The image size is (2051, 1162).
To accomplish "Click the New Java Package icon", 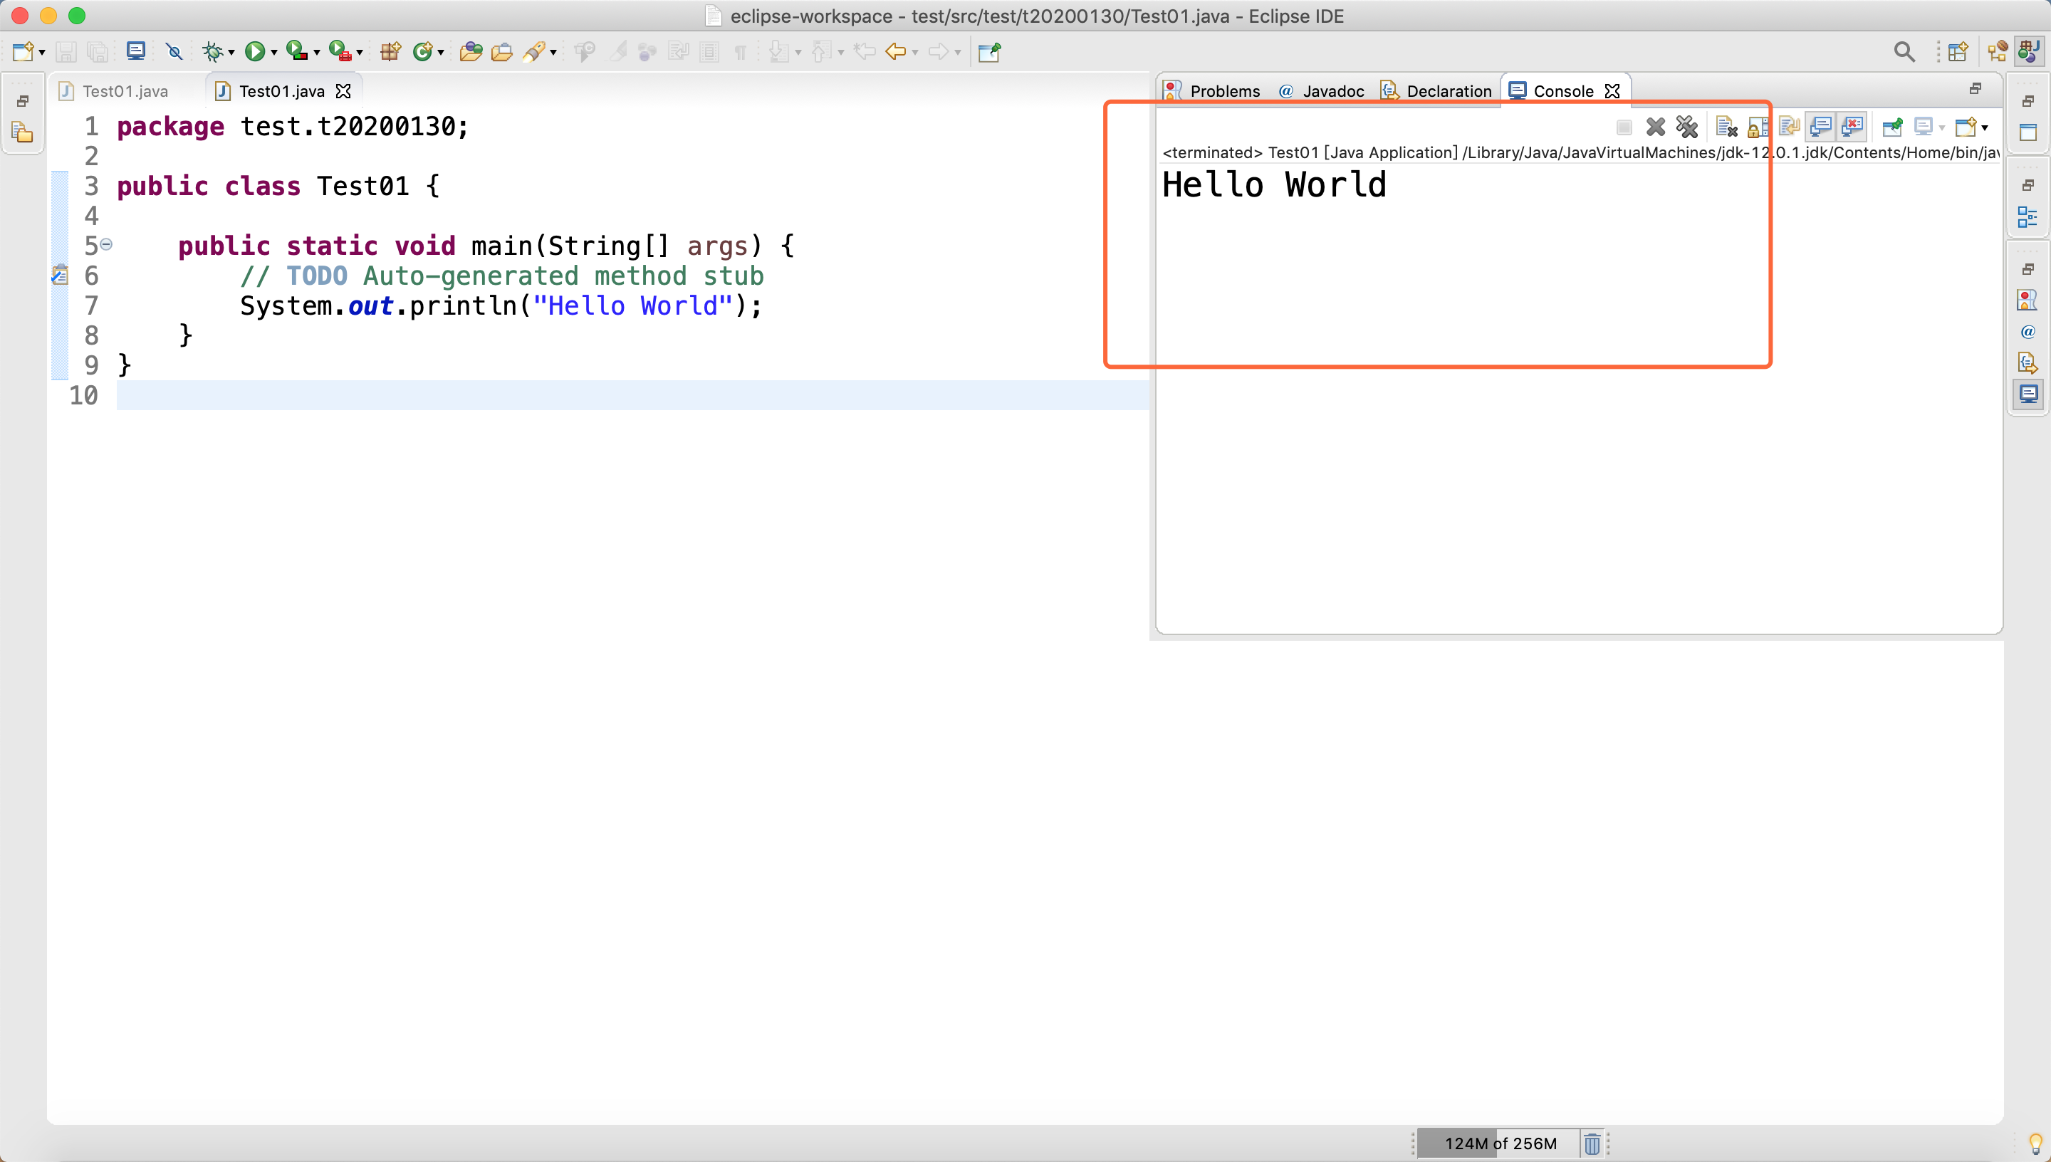I will click(390, 52).
